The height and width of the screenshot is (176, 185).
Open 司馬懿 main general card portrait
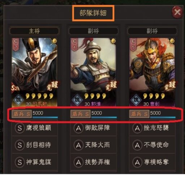[x=34, y=72]
